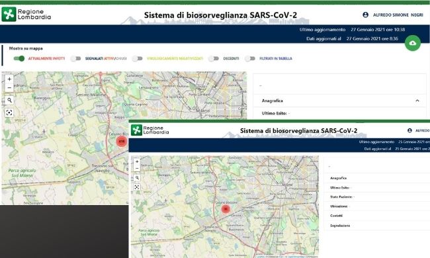The width and height of the screenshot is (430, 258).
Task: Click 'Parco agricolo Sud Milano' label top map
Action: click(22, 173)
